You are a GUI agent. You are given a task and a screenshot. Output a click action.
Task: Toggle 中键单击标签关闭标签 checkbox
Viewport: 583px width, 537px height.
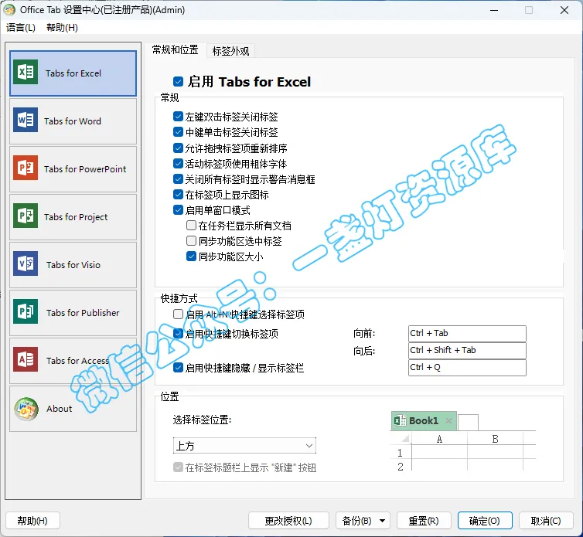tap(178, 132)
